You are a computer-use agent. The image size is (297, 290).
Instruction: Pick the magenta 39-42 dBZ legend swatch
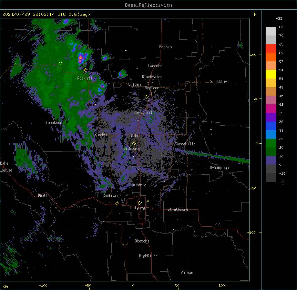tap(271, 108)
